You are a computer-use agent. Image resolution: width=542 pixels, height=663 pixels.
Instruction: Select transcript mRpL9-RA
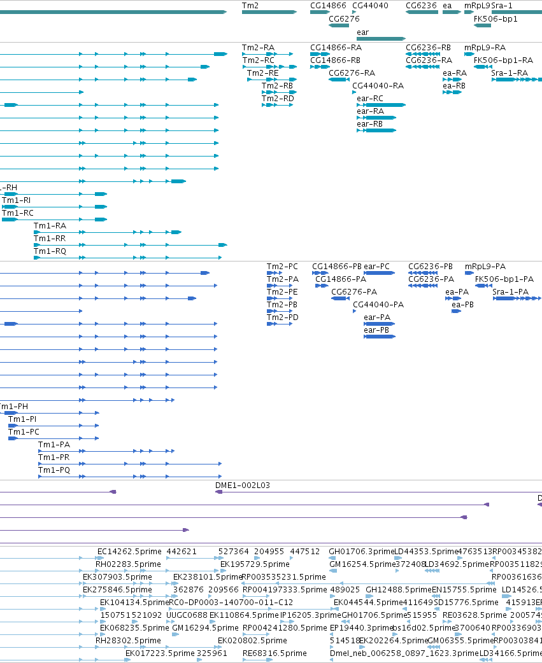tap(485, 48)
